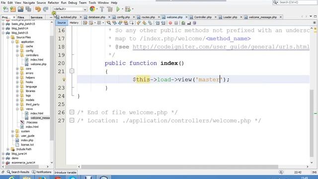Collapse comment fold on line 26
This screenshot has height=179, width=318.
(72, 112)
